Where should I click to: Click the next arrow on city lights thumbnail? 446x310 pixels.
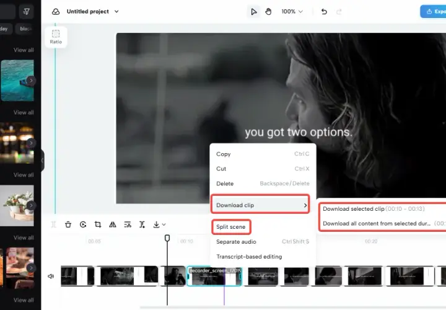click(x=31, y=143)
